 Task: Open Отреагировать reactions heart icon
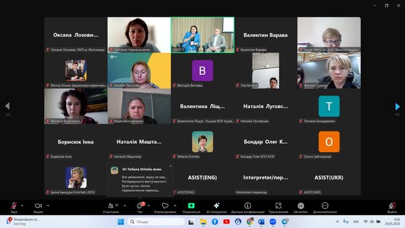click(x=164, y=206)
